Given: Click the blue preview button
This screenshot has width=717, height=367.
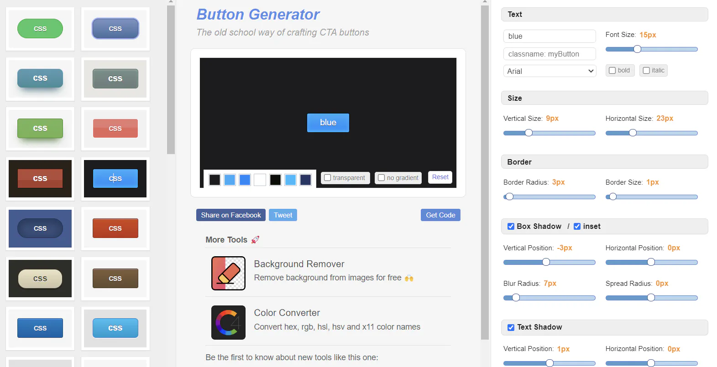Looking at the screenshot, I should (x=328, y=123).
